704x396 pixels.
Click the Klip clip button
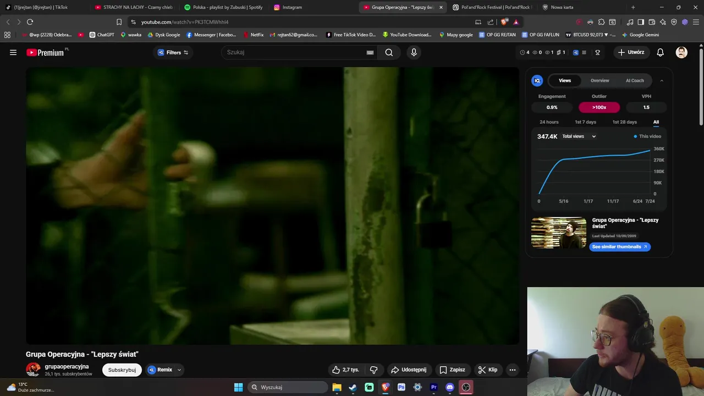click(x=487, y=370)
